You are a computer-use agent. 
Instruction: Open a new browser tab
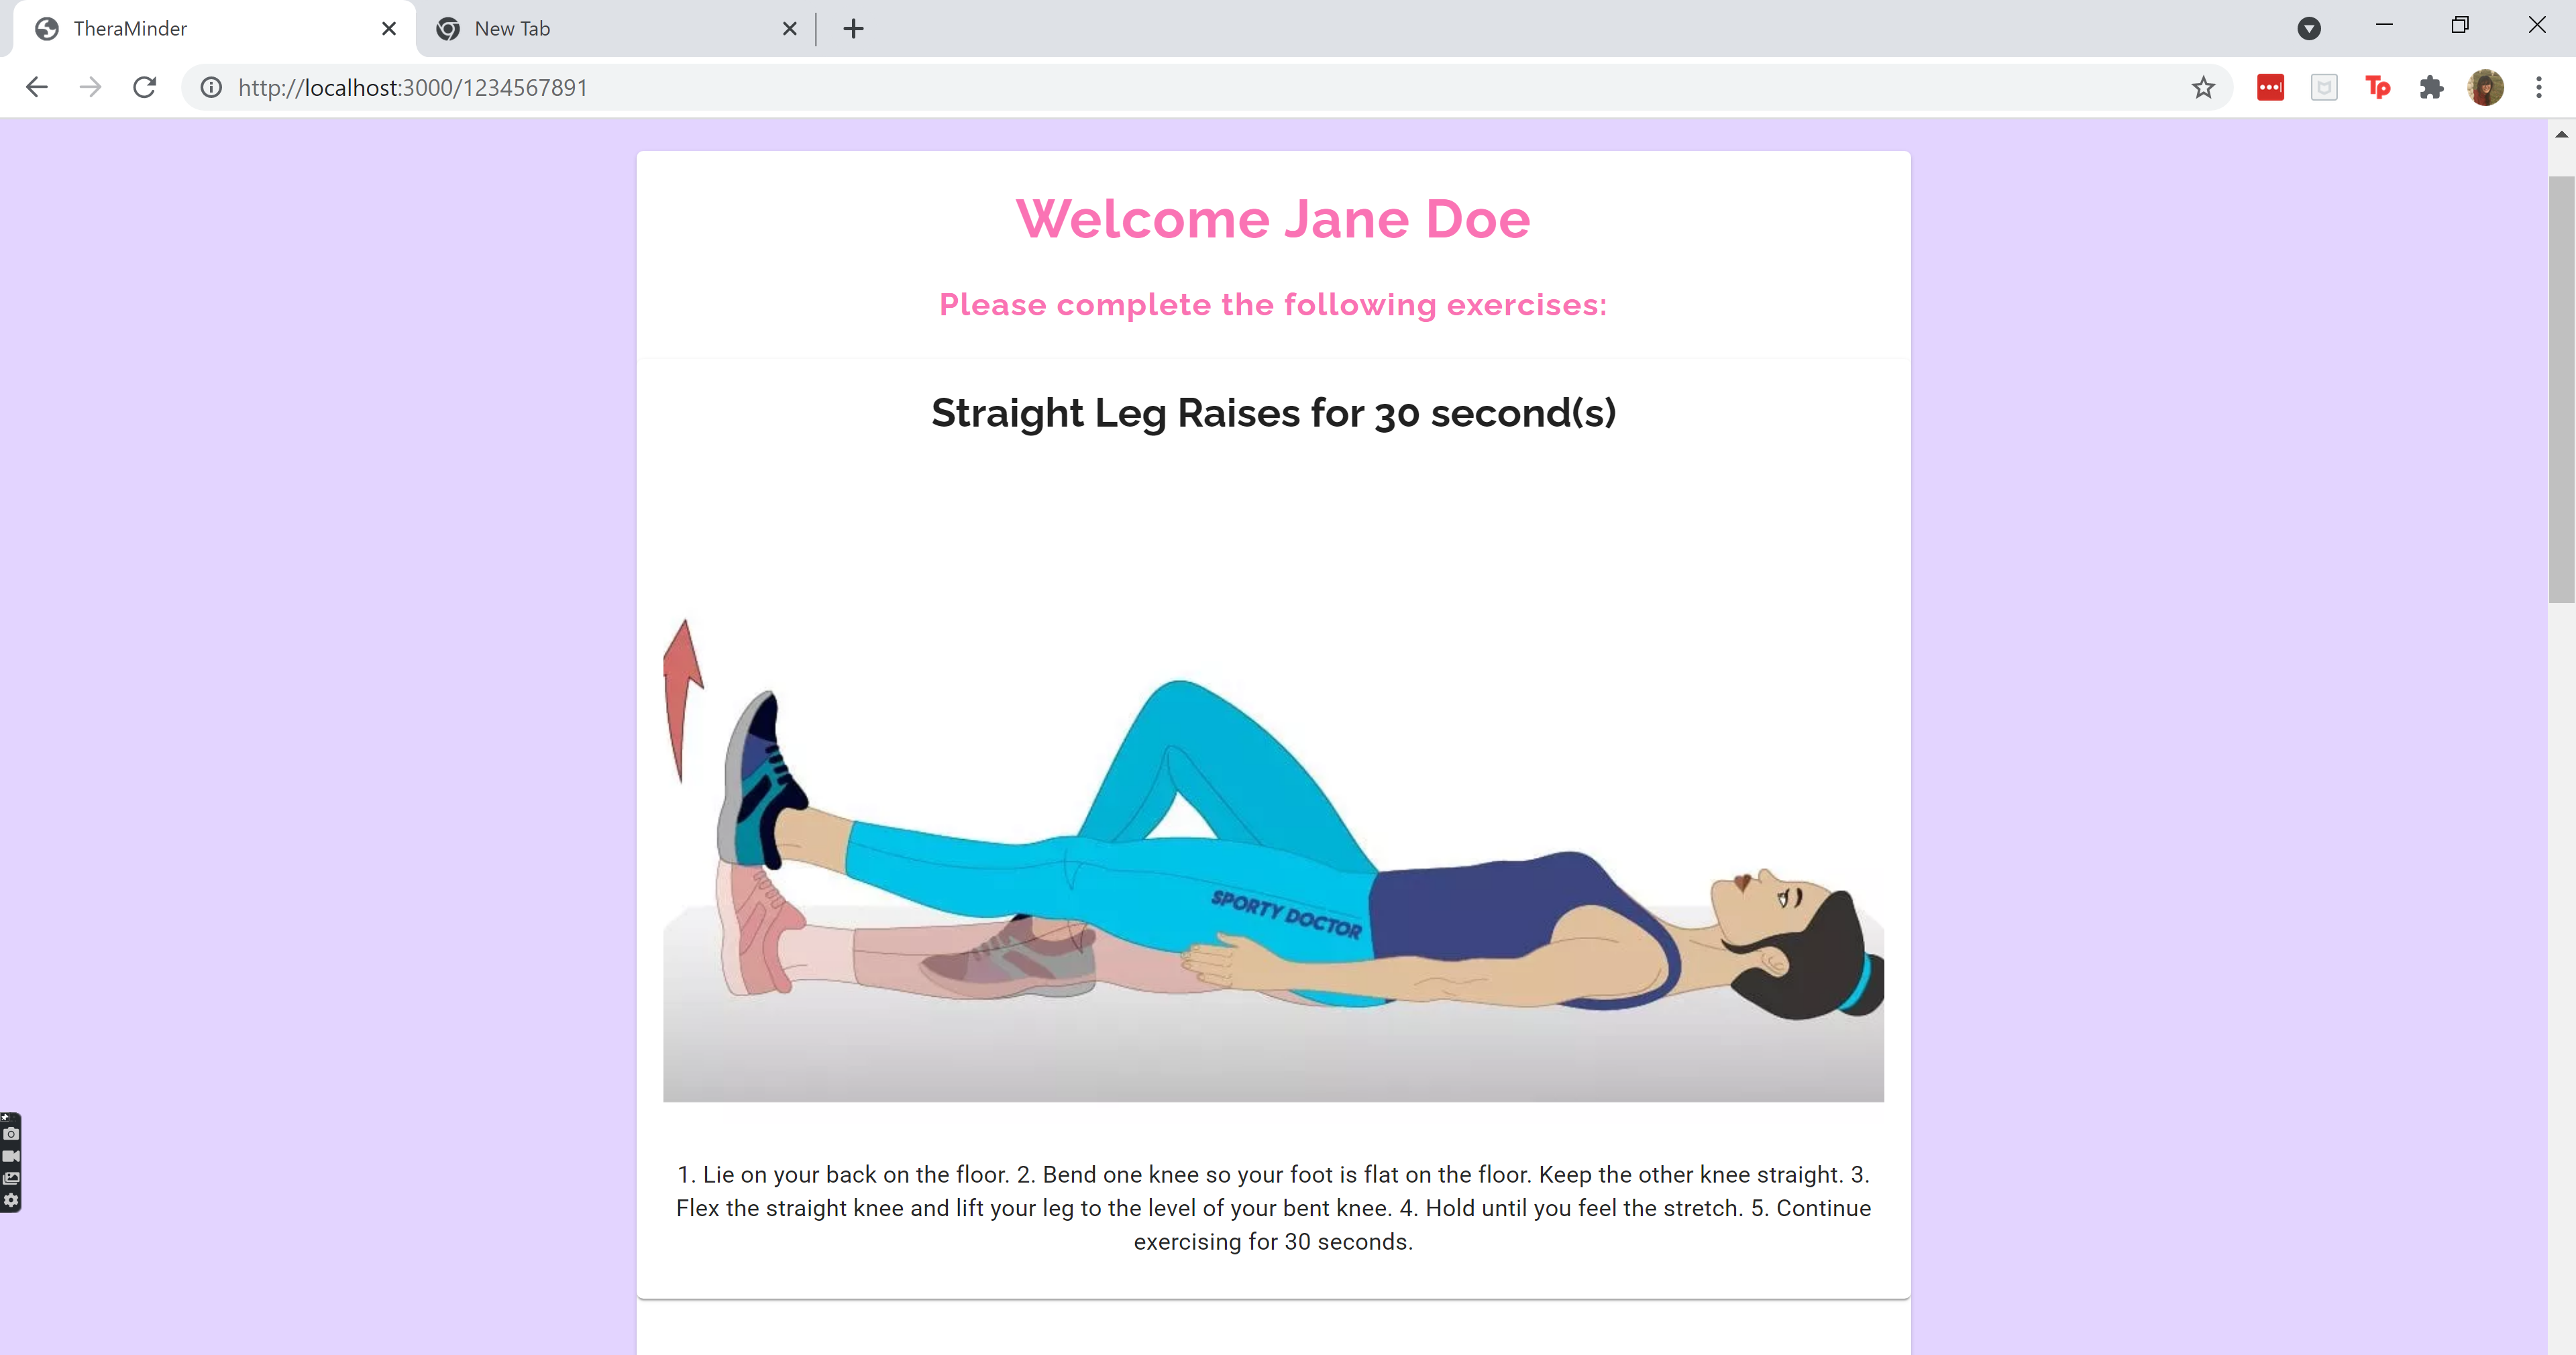click(853, 28)
